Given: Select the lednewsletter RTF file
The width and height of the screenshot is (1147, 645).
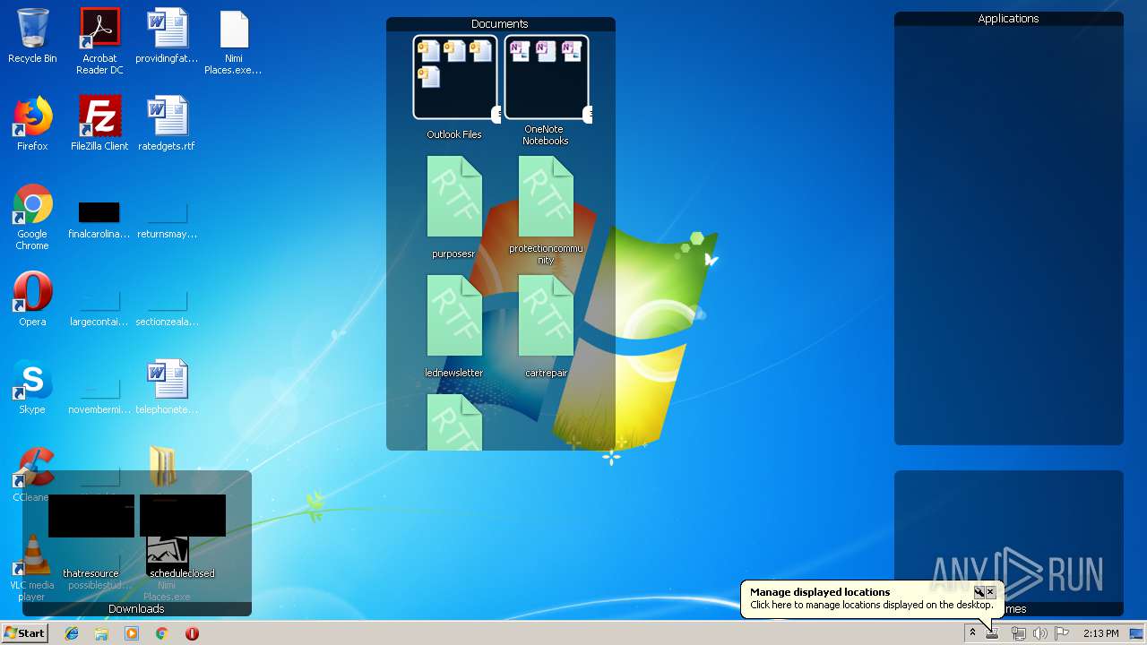Looking at the screenshot, I should point(454,327).
